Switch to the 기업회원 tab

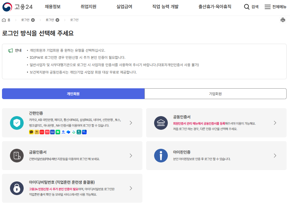tap(215, 94)
